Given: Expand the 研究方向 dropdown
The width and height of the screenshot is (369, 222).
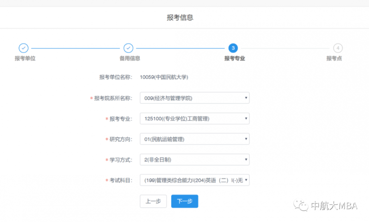Looking at the screenshot, I should [195, 139].
